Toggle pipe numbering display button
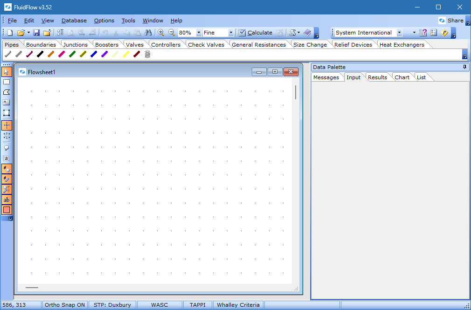471x310 pixels. tap(7, 179)
